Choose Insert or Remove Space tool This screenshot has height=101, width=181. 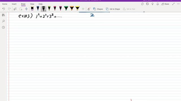pyautogui.click(x=26, y=9)
